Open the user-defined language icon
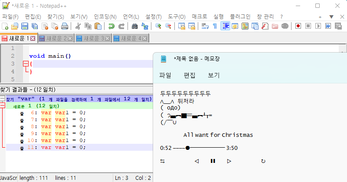This screenshot has height=182, width=347. point(235,26)
